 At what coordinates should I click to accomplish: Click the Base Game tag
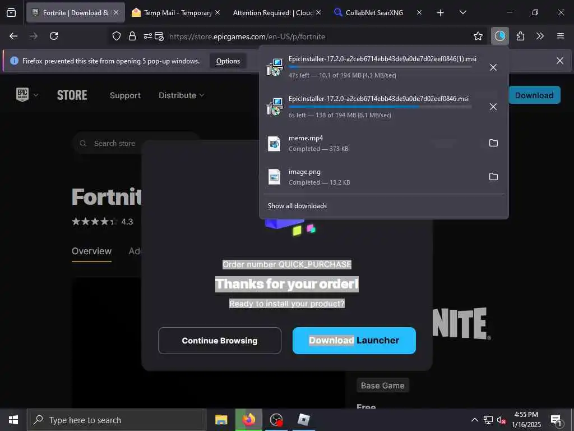[382, 386]
